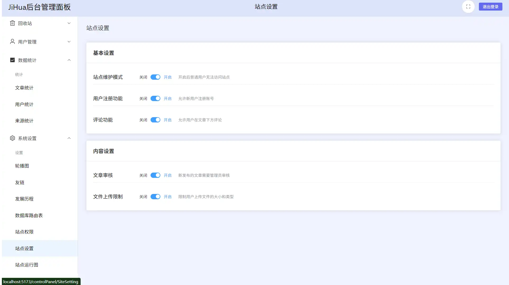The height and width of the screenshot is (285, 509).
Task: Collapse the 数据统计 section
Action: click(69, 60)
